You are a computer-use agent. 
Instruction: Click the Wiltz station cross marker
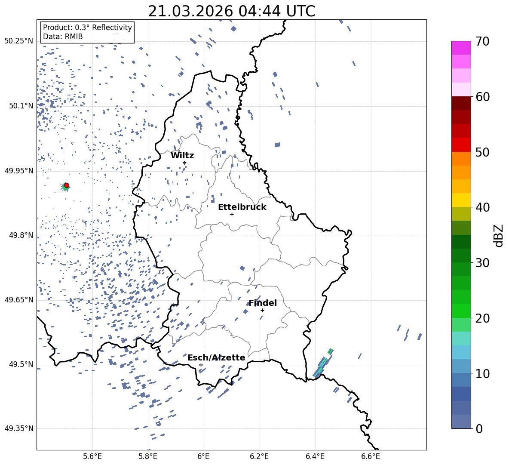(x=185, y=163)
